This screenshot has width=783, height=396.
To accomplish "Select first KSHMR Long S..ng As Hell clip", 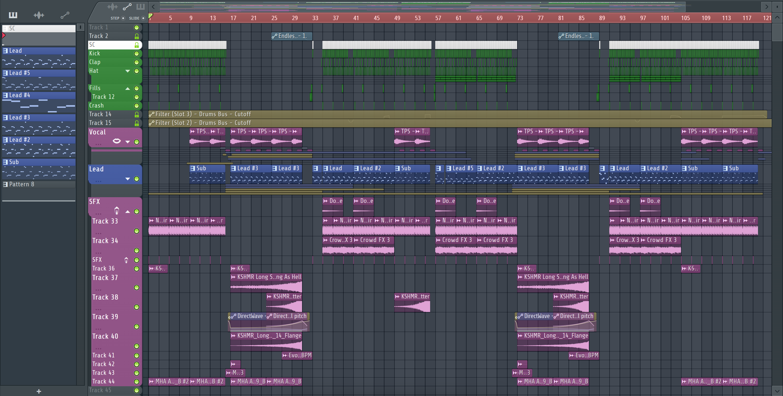I will (x=266, y=283).
